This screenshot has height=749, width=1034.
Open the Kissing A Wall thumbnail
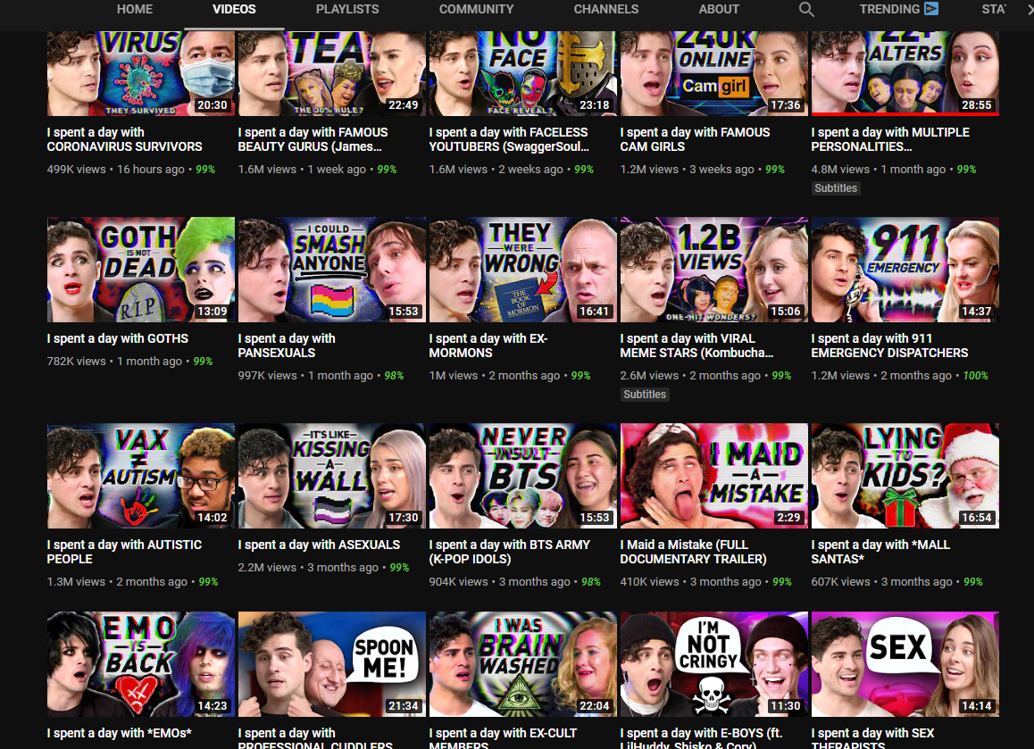point(331,476)
